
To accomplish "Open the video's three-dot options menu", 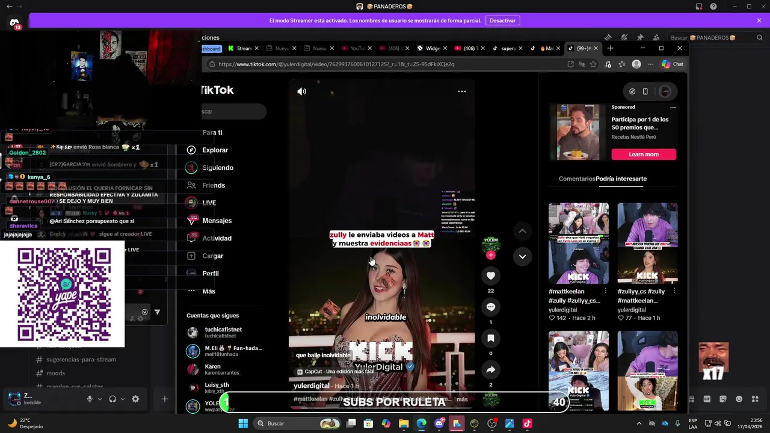I will [x=462, y=91].
